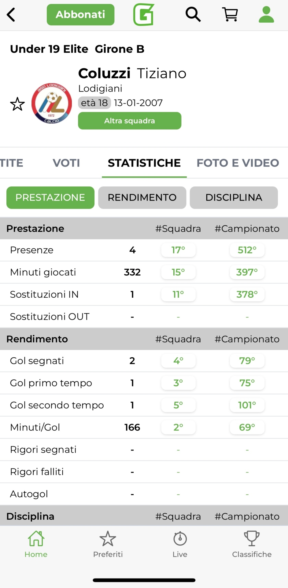Switch to FOTO E VIDEO tab

[238, 163]
